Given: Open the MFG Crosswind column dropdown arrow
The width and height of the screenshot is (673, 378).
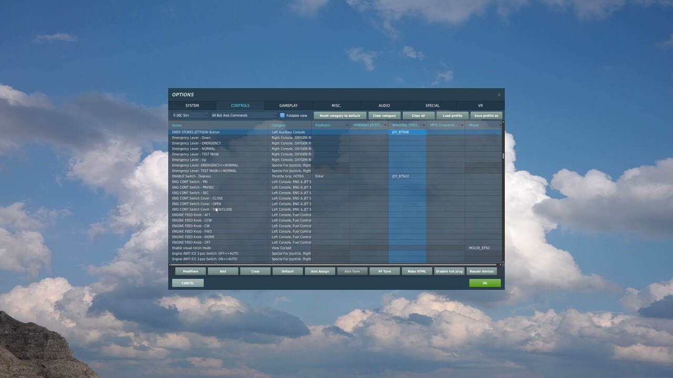Looking at the screenshot, I should click(462, 125).
